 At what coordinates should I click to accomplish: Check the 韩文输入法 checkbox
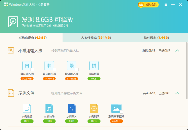tap(54, 69)
